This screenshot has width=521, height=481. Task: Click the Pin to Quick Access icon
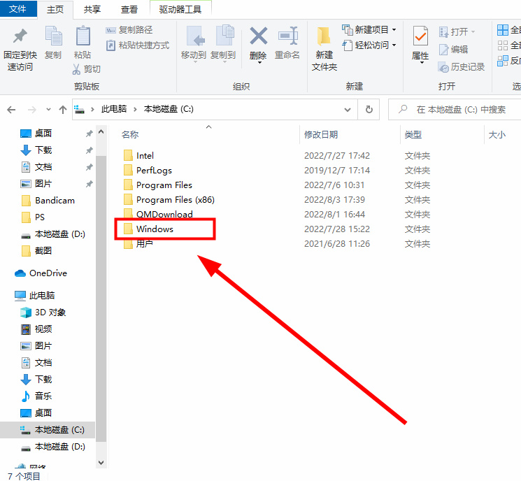pyautogui.click(x=20, y=38)
